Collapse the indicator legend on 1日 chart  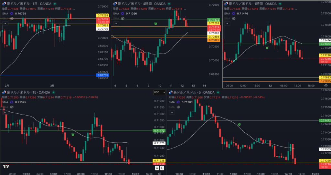pos(5,24)
